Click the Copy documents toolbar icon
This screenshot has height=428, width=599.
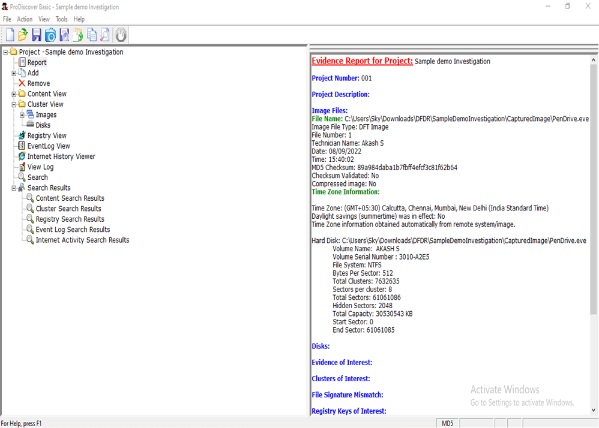92,35
